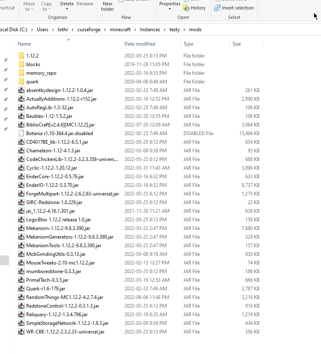Viewport: 321px width, 354px height.
Task: Click the WR-CBE jar file icon
Action: click(x=21, y=332)
